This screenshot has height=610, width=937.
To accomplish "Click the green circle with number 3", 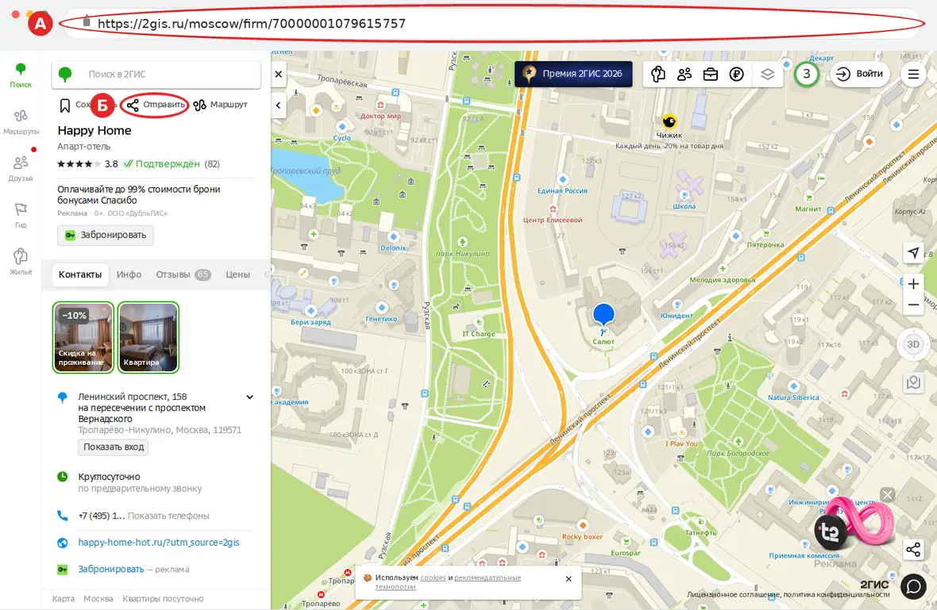I will click(x=807, y=74).
